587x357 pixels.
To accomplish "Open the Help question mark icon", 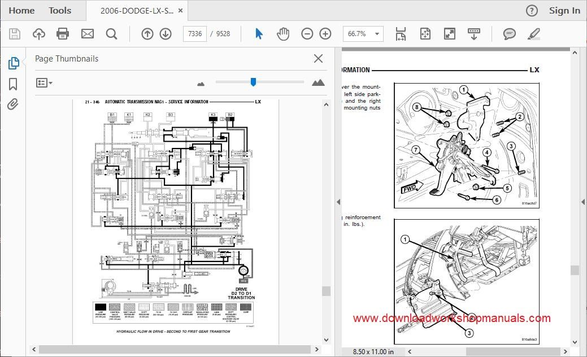I will click(532, 11).
